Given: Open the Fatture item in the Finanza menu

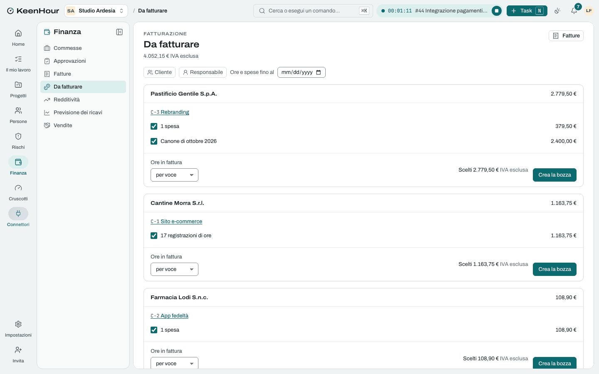Looking at the screenshot, I should tap(83, 74).
